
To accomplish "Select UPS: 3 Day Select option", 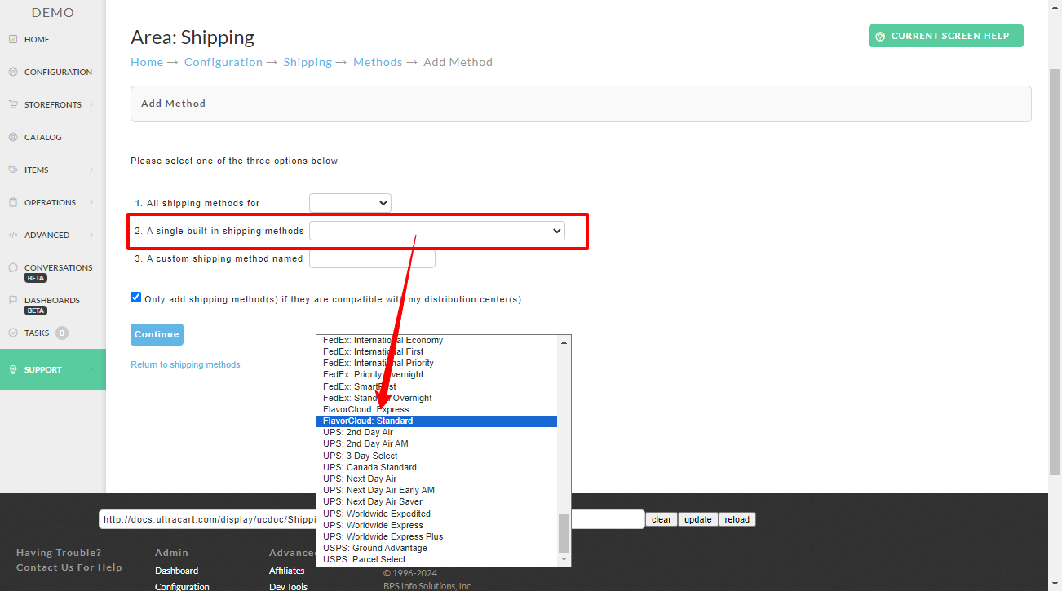I will pos(436,456).
